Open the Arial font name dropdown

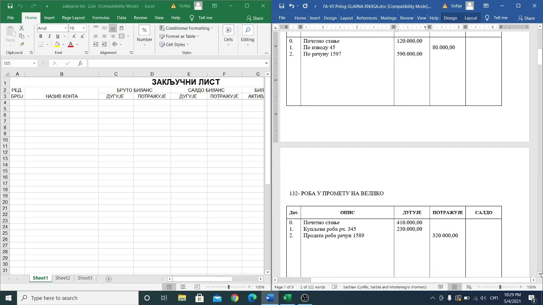(66, 28)
